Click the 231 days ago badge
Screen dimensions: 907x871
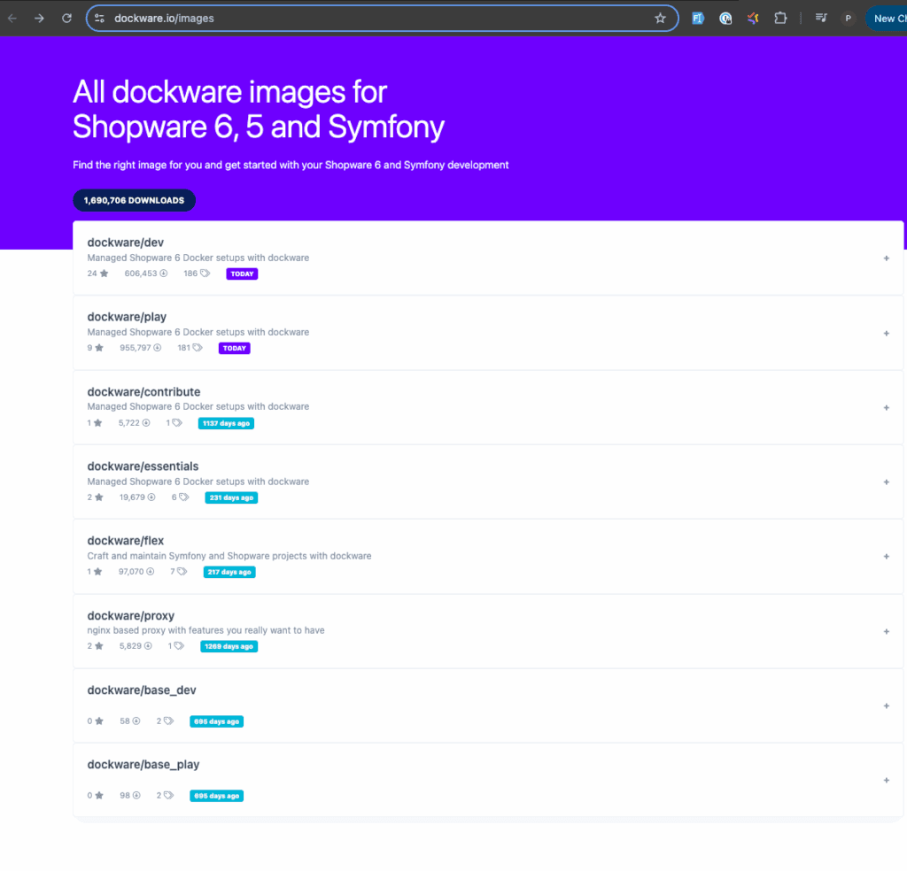click(x=231, y=498)
